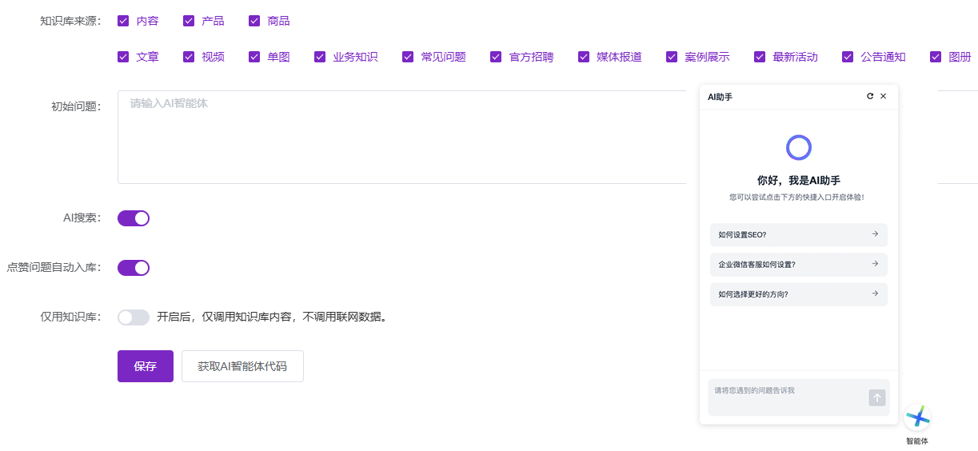Uncheck the 内容 checkbox

pyautogui.click(x=123, y=21)
